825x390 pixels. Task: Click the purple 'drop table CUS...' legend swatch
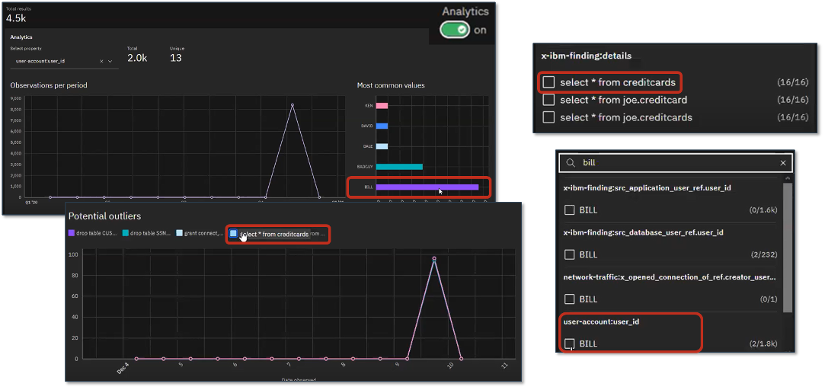point(72,233)
